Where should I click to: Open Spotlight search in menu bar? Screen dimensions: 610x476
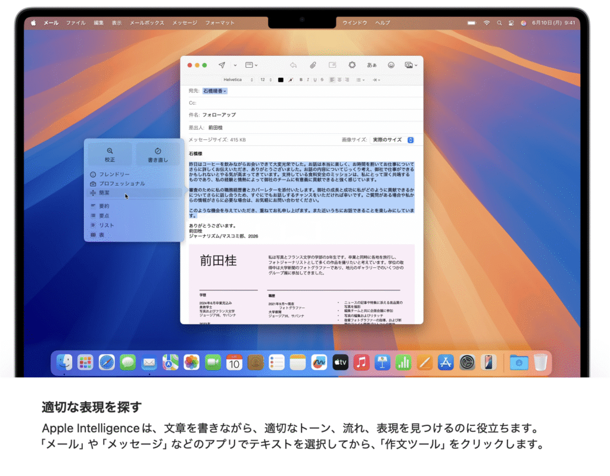499,23
